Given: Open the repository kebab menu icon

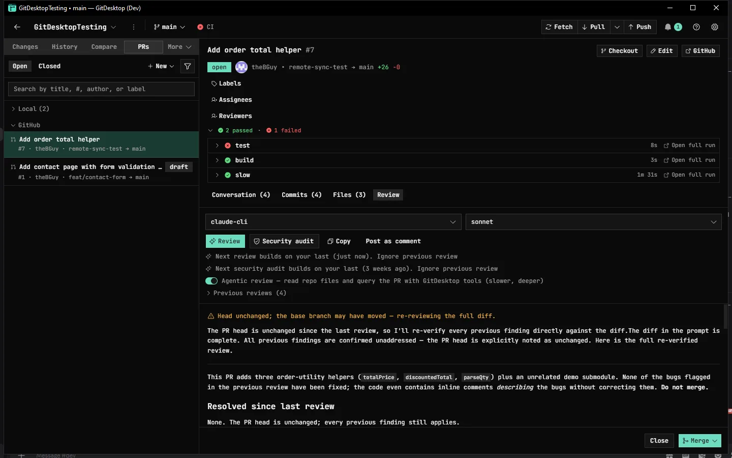Looking at the screenshot, I should (134, 27).
